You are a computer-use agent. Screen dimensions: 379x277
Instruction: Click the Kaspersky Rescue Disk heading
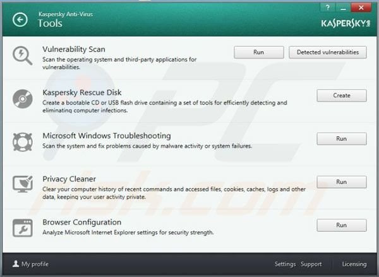point(82,93)
